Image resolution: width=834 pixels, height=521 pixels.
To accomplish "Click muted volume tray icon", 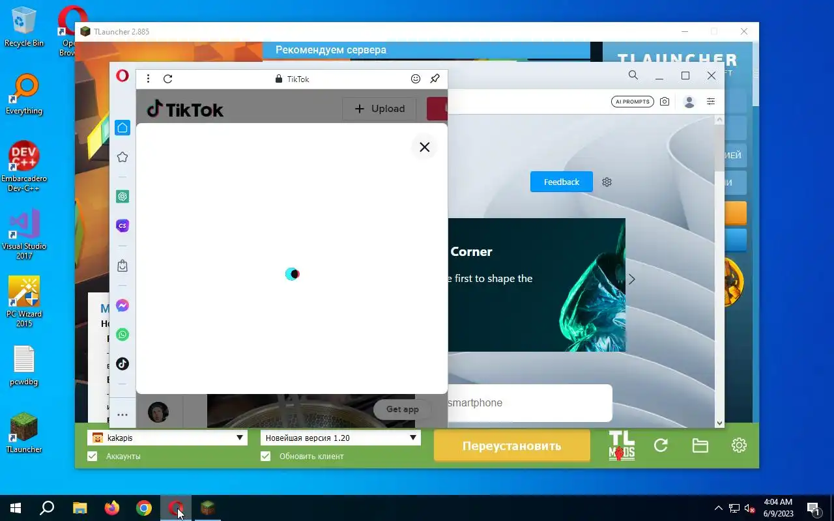I will (750, 508).
